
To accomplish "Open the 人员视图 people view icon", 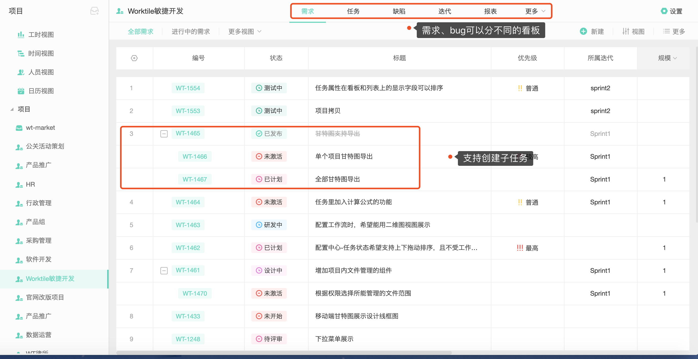I will tap(21, 72).
